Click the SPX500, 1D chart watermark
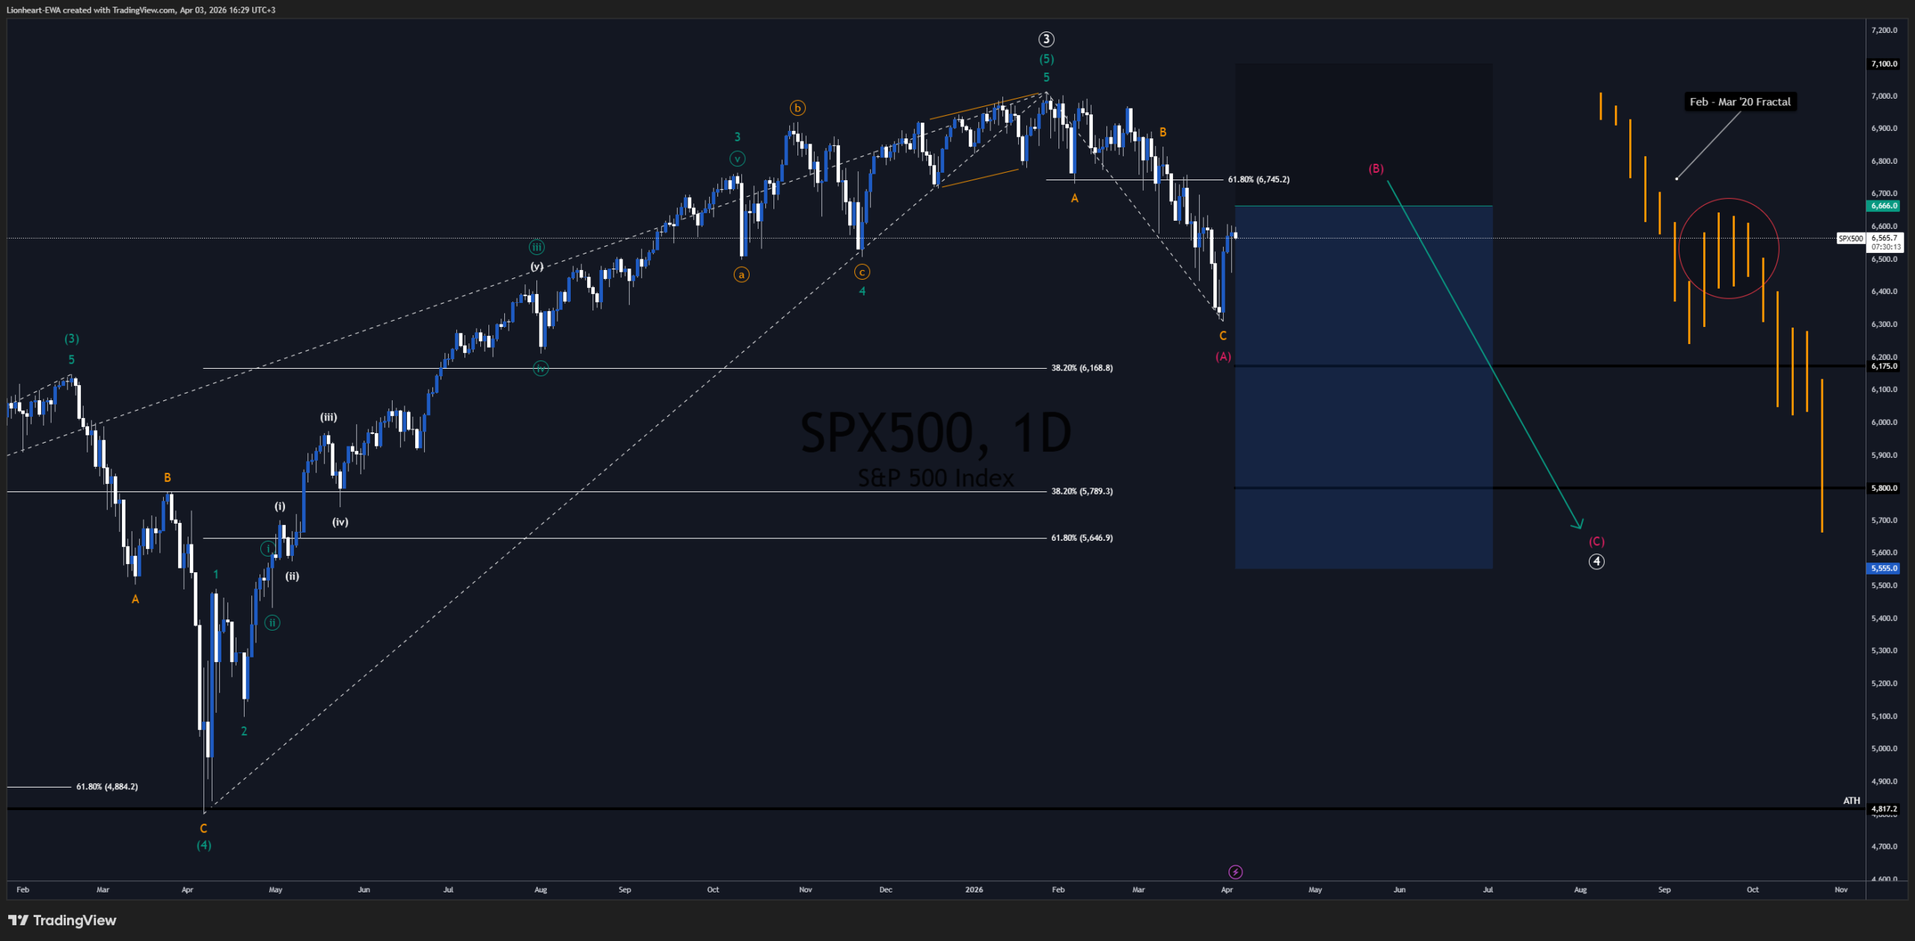 [x=935, y=430]
